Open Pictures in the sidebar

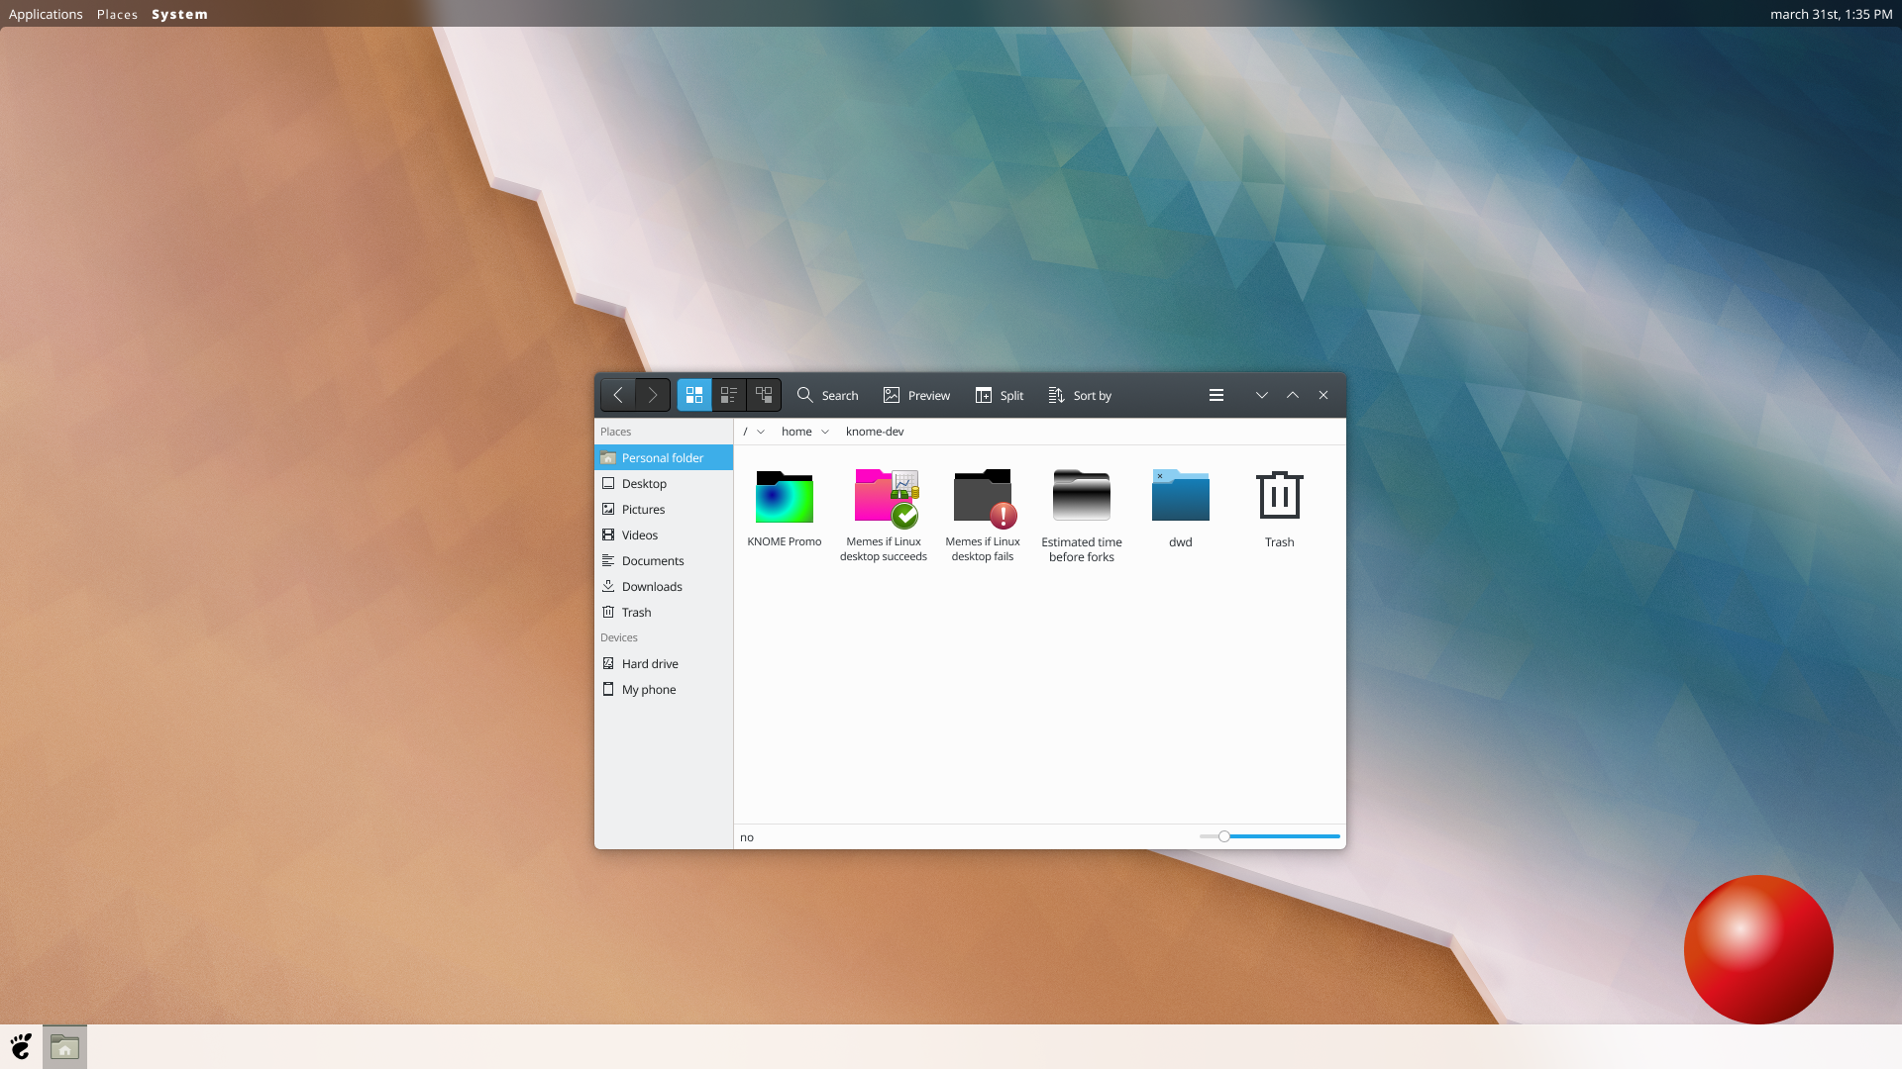tap(664, 509)
